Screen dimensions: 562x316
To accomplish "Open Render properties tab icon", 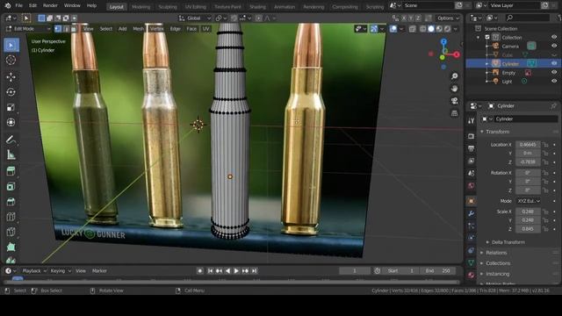I will point(472,136).
